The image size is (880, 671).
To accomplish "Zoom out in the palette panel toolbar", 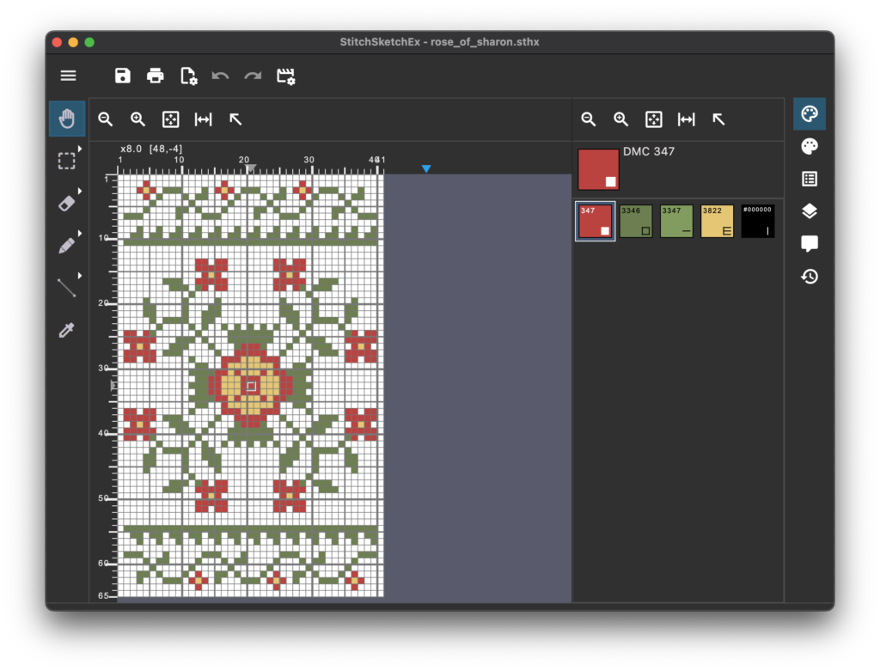I will [589, 119].
